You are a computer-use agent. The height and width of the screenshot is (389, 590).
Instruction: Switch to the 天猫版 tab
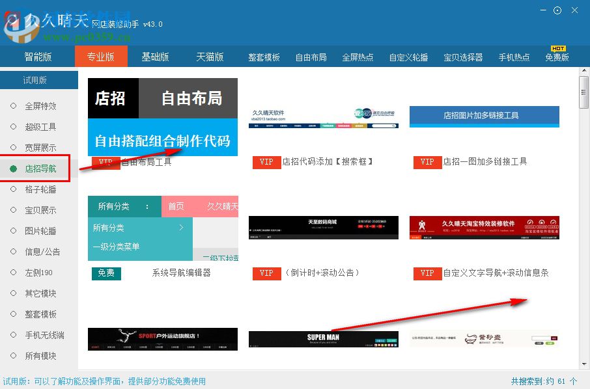coord(210,57)
